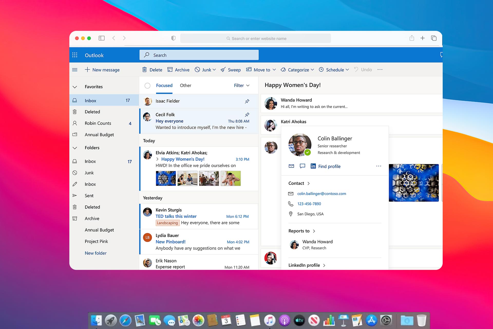
Task: Show Safari tab overview
Action: (434, 38)
